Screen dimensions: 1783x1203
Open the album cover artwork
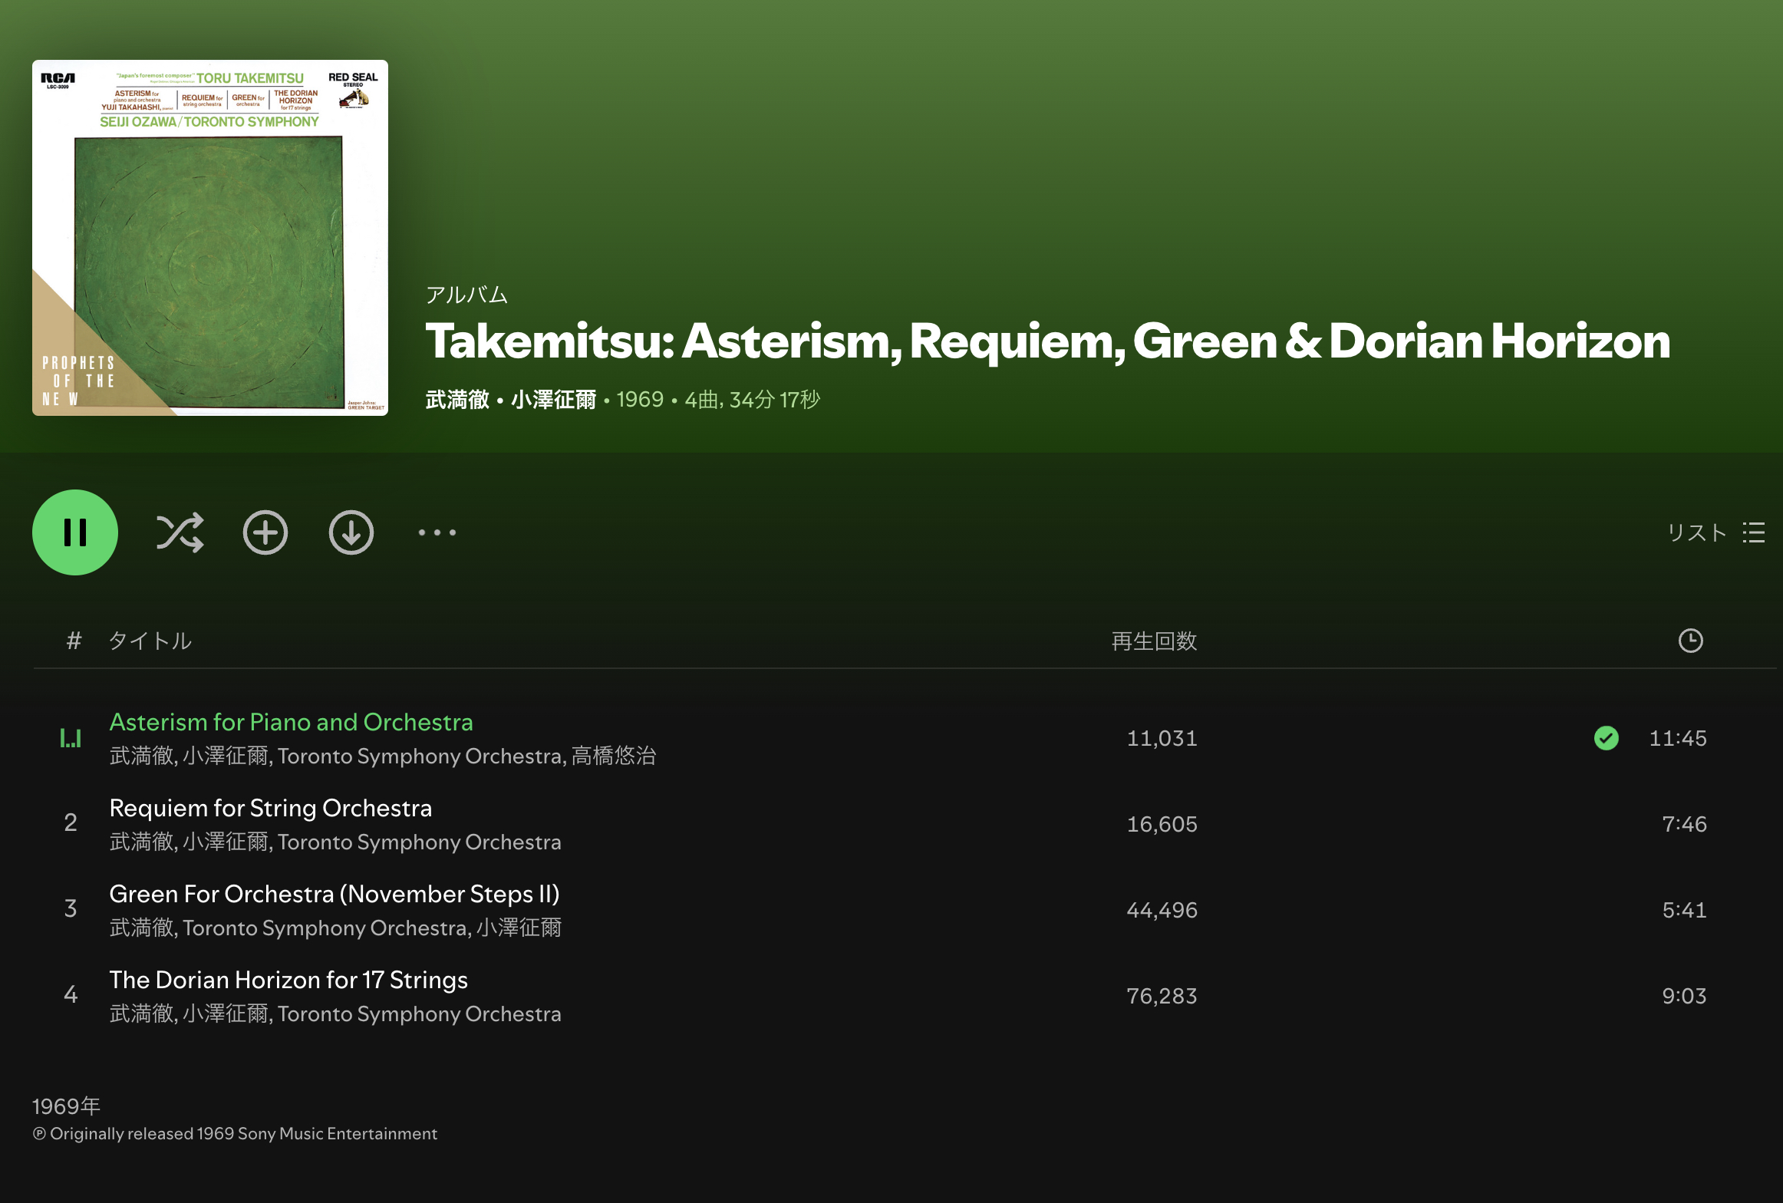(210, 238)
